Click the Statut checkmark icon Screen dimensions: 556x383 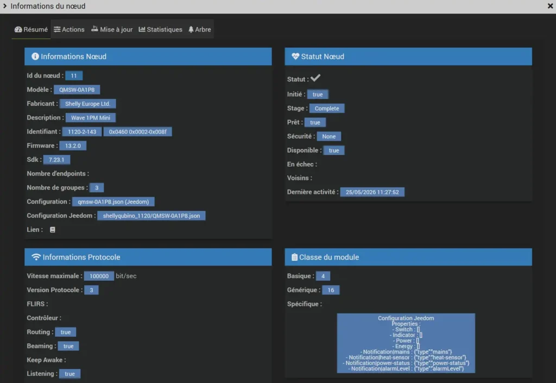click(315, 78)
